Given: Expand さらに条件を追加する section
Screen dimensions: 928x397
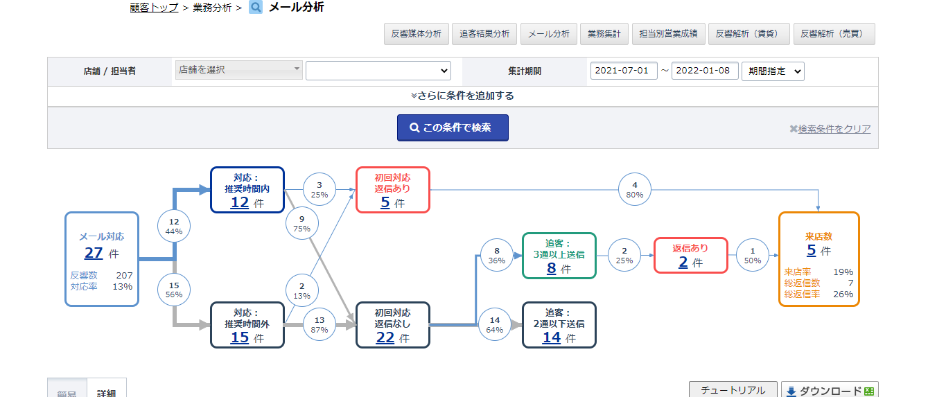Looking at the screenshot, I should (462, 96).
